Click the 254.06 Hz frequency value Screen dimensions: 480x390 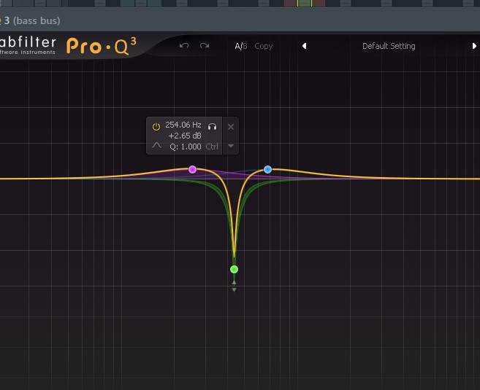click(x=183, y=125)
